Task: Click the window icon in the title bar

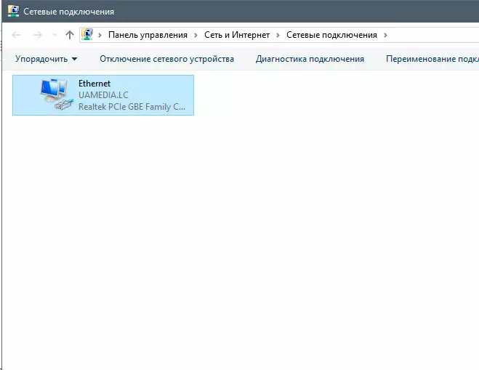Action: 12,12
